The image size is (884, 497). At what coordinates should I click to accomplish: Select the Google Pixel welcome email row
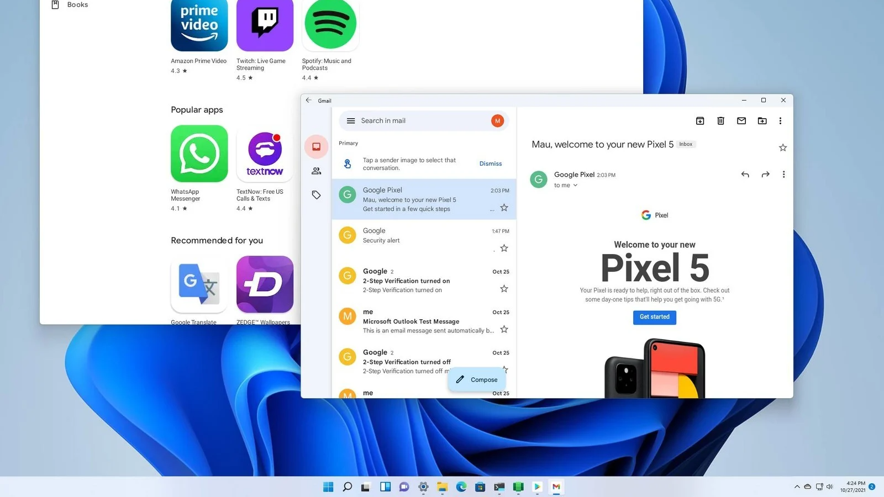(x=424, y=199)
